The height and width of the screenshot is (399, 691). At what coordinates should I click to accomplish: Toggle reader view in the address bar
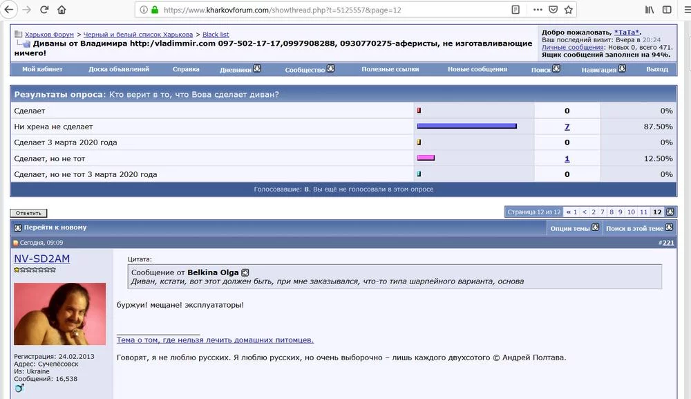(x=515, y=10)
